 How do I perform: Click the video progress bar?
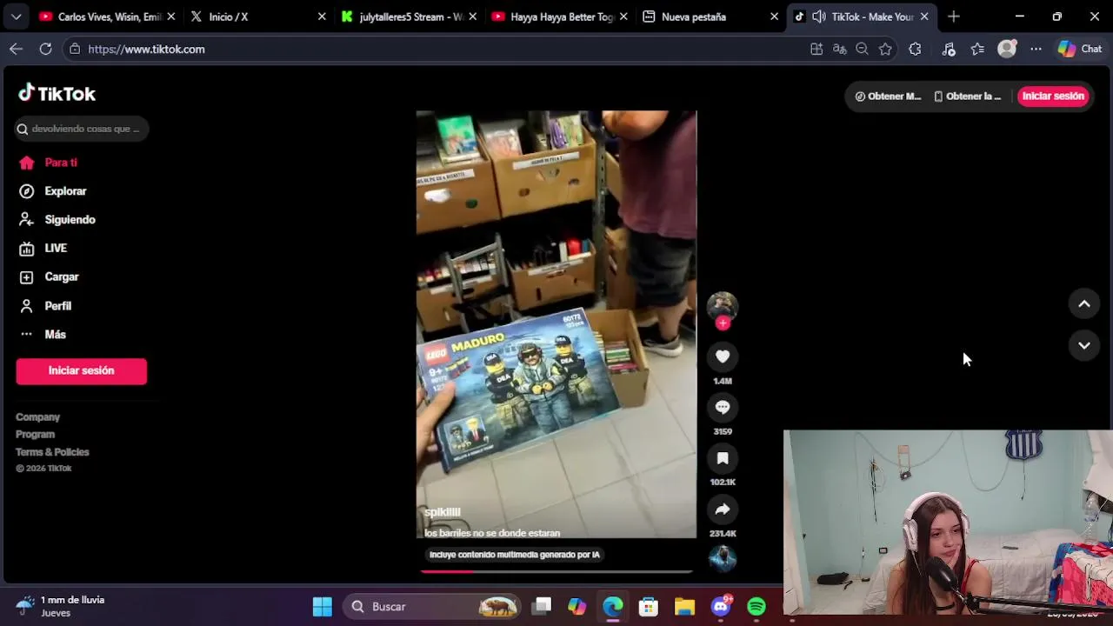(556, 571)
